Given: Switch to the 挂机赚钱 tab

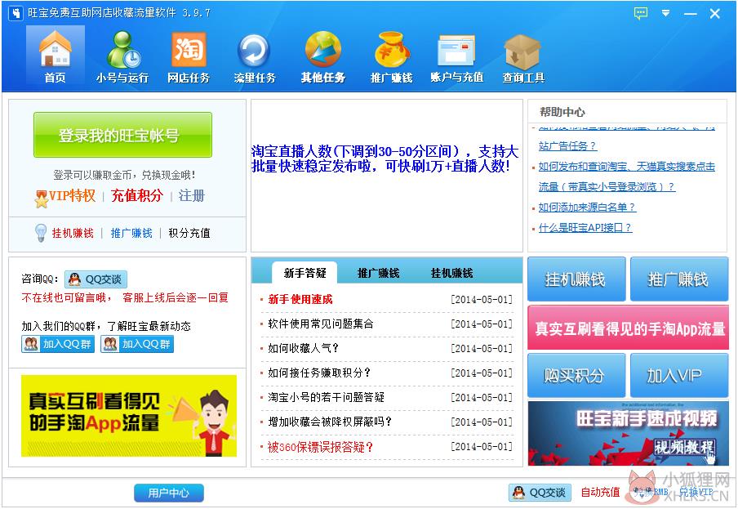Looking at the screenshot, I should tap(451, 273).
